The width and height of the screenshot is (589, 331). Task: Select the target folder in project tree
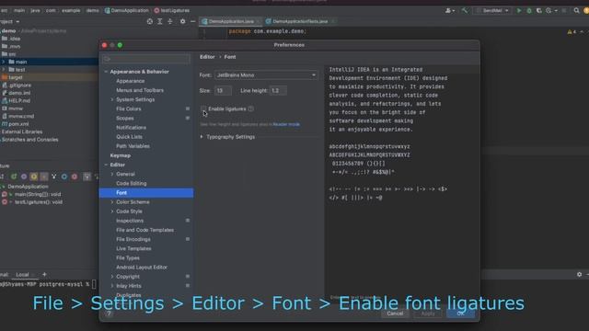click(x=16, y=77)
